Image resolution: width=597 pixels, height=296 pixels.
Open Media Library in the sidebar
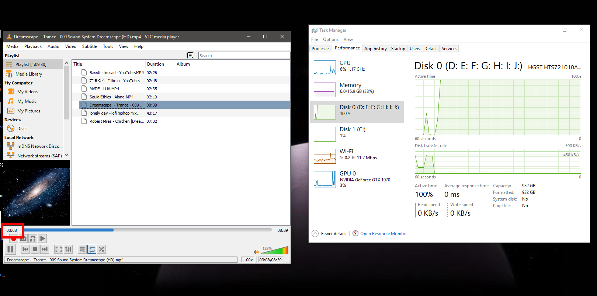[x=34, y=74]
